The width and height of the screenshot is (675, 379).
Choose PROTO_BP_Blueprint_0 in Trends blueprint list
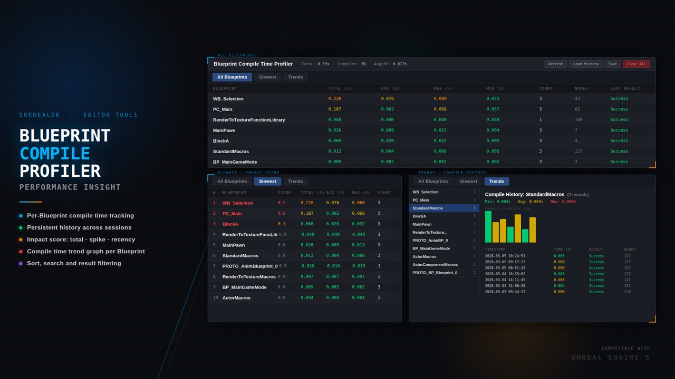[x=444, y=273]
